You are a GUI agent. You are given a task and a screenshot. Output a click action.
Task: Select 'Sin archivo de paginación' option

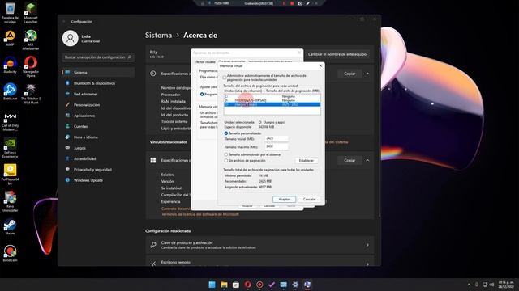coord(226,160)
